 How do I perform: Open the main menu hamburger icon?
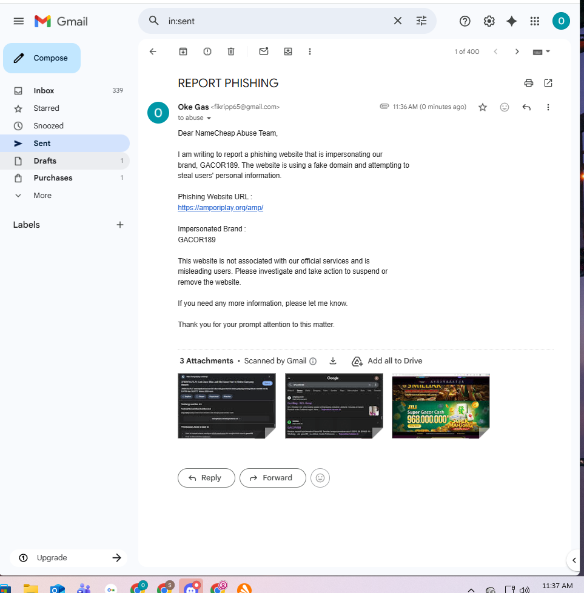[x=19, y=21]
